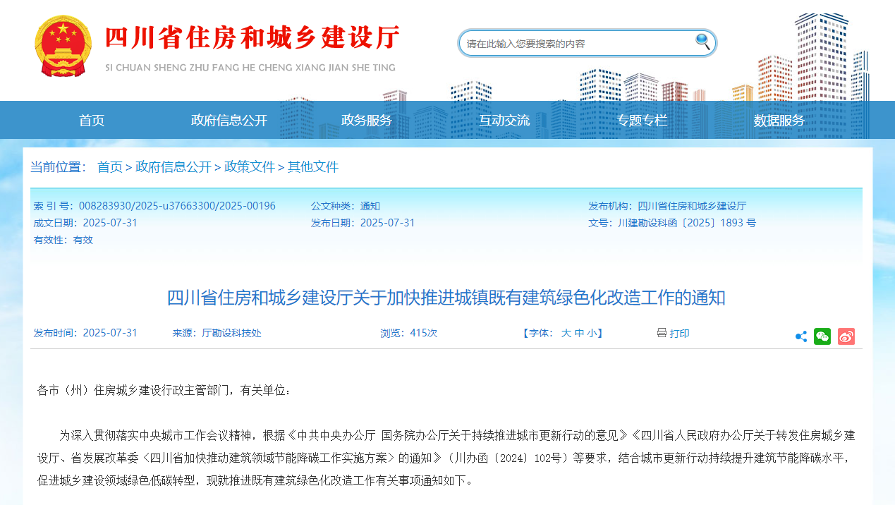Click the national emblem logo
895x505 pixels.
tap(63, 44)
